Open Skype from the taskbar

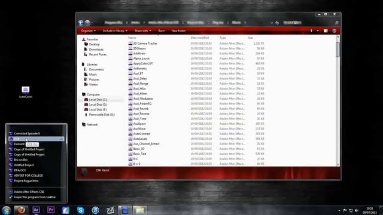pyautogui.click(x=81, y=210)
